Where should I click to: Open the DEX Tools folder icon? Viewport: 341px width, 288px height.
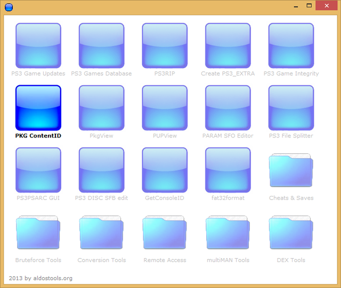tap(291, 232)
